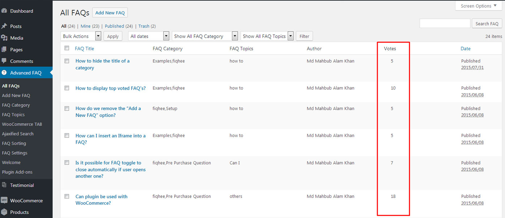The width and height of the screenshot is (505, 218).
Task: Open the Bulk Actions dropdown
Action: tap(81, 36)
